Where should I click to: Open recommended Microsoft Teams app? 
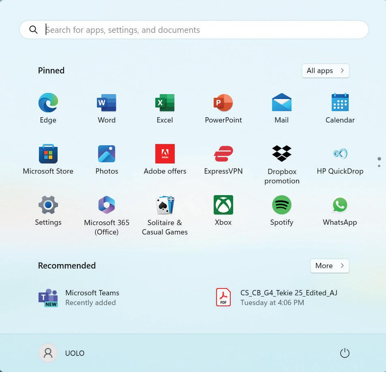tap(79, 298)
